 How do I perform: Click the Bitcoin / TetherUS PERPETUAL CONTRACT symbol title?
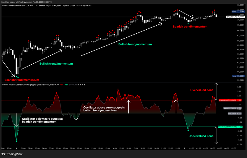(x=24, y=6)
